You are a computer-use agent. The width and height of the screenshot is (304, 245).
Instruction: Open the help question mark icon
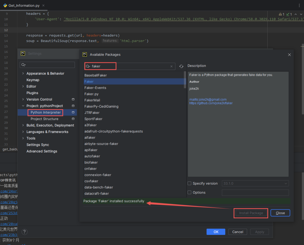[x=24, y=232]
